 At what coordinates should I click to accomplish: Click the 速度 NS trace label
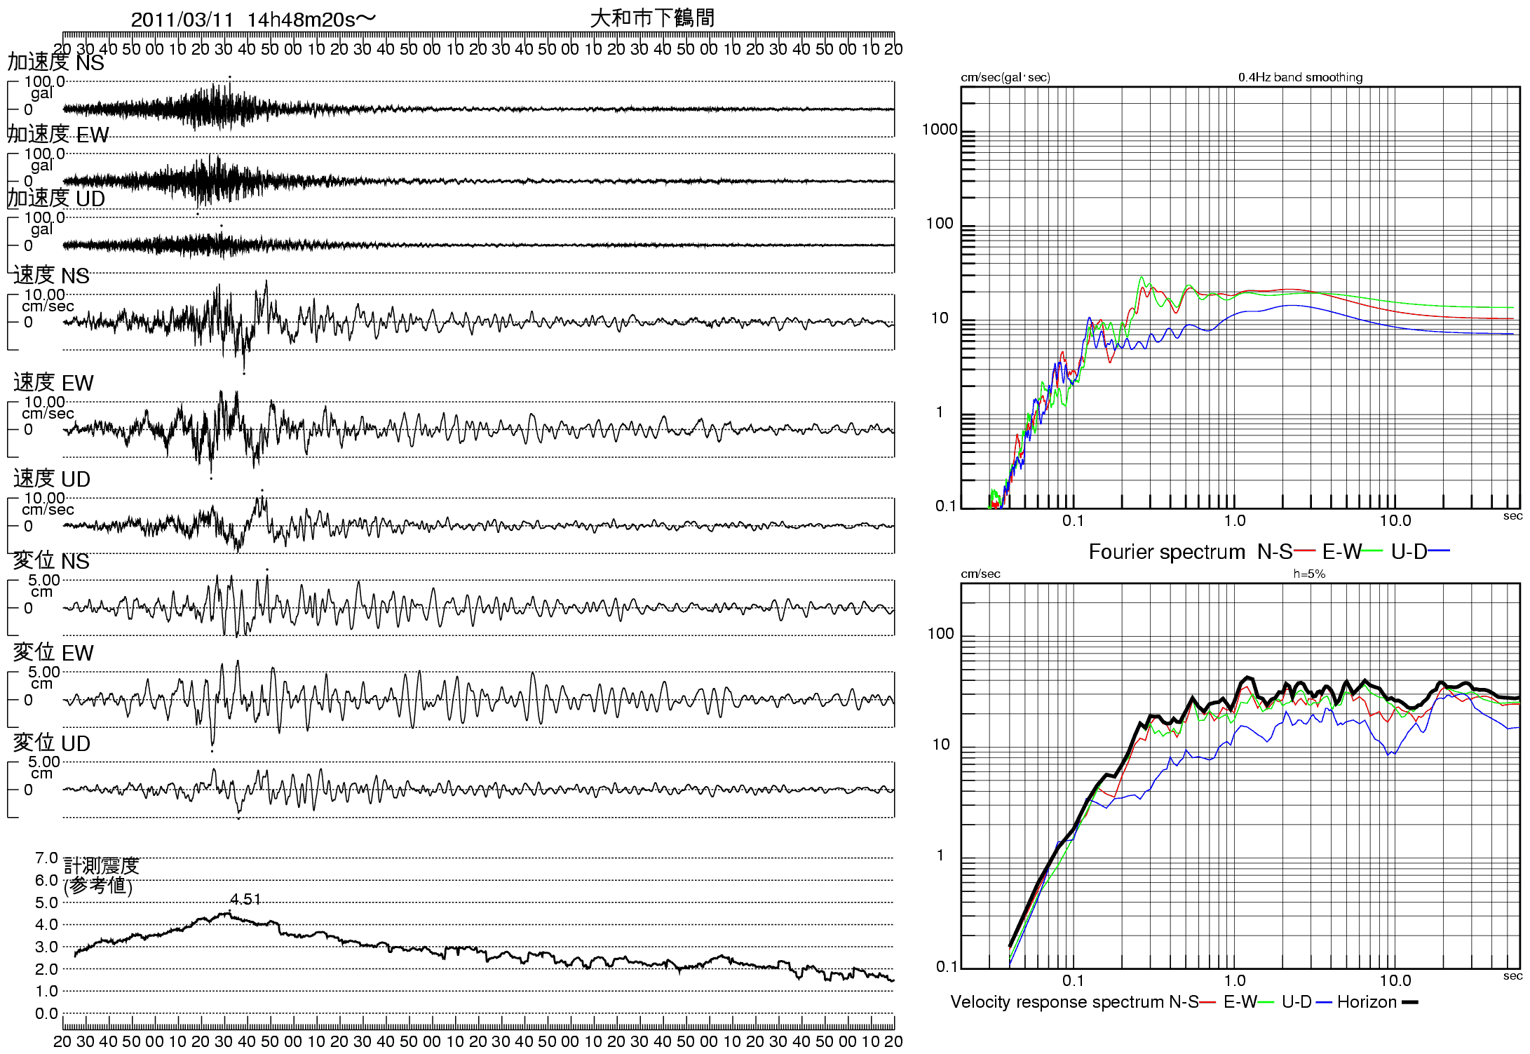point(51,276)
